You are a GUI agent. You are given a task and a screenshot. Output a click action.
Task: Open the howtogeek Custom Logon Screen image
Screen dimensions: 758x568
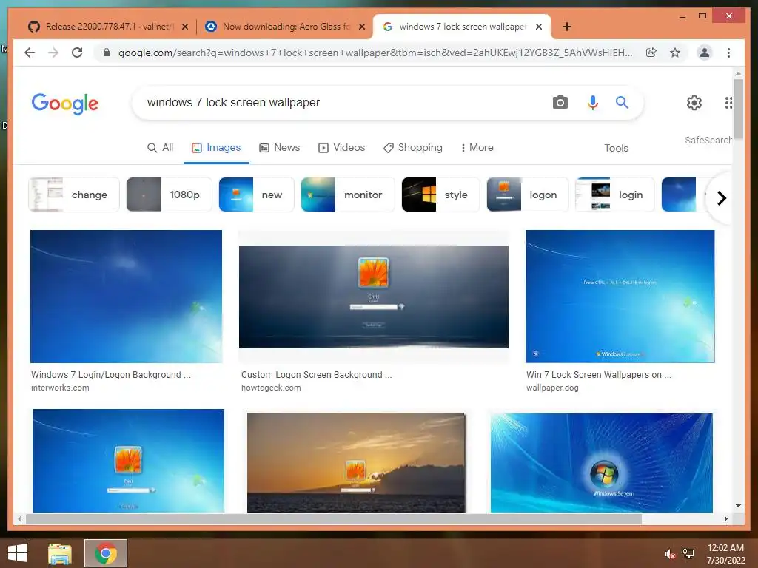[x=374, y=297]
